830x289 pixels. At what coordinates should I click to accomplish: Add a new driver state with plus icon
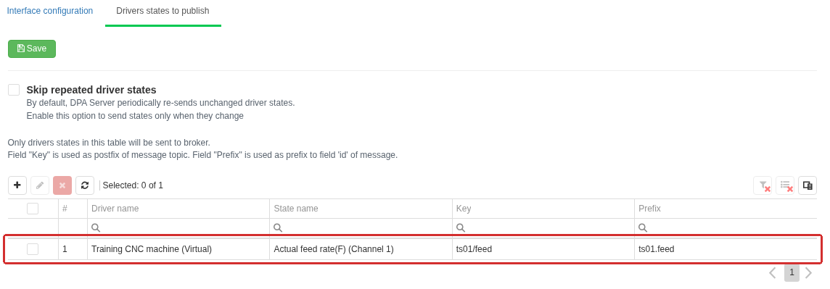17,185
